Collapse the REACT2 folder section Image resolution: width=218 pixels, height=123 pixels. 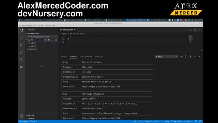(26, 40)
